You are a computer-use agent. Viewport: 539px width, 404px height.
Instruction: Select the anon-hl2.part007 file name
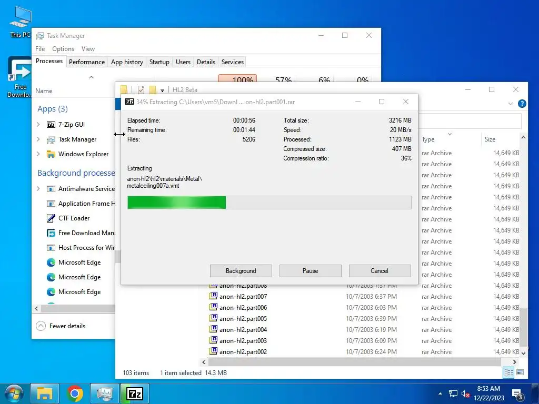(243, 297)
